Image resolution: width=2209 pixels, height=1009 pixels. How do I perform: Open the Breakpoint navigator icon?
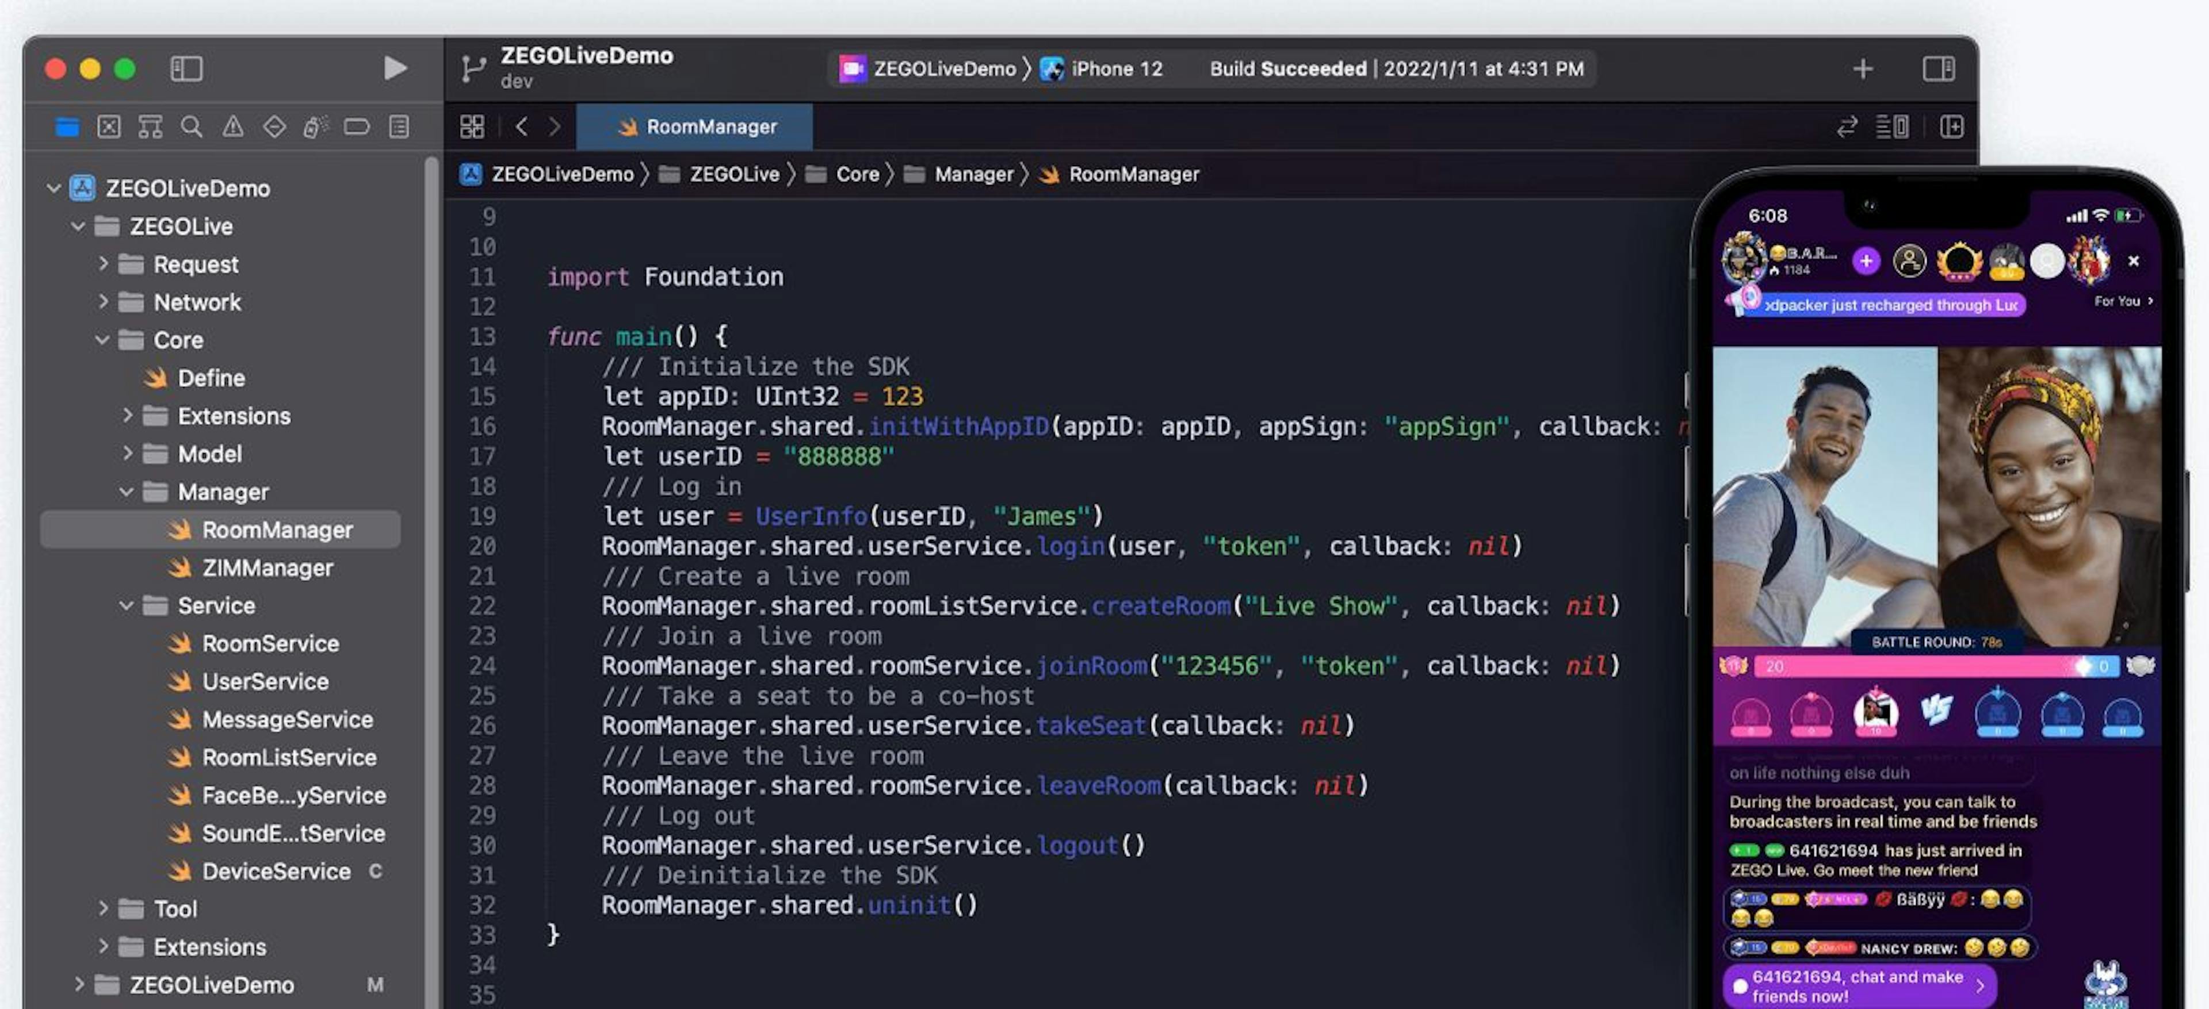click(356, 127)
